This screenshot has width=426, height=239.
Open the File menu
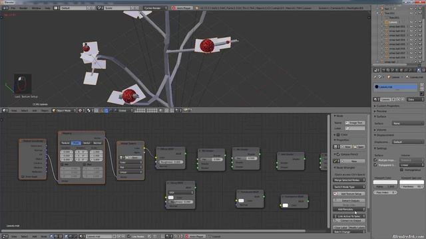click(13, 8)
